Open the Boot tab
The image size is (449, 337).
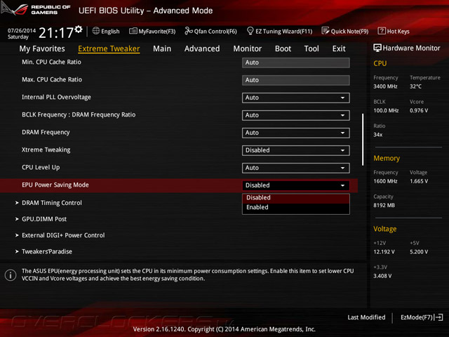coord(283,48)
